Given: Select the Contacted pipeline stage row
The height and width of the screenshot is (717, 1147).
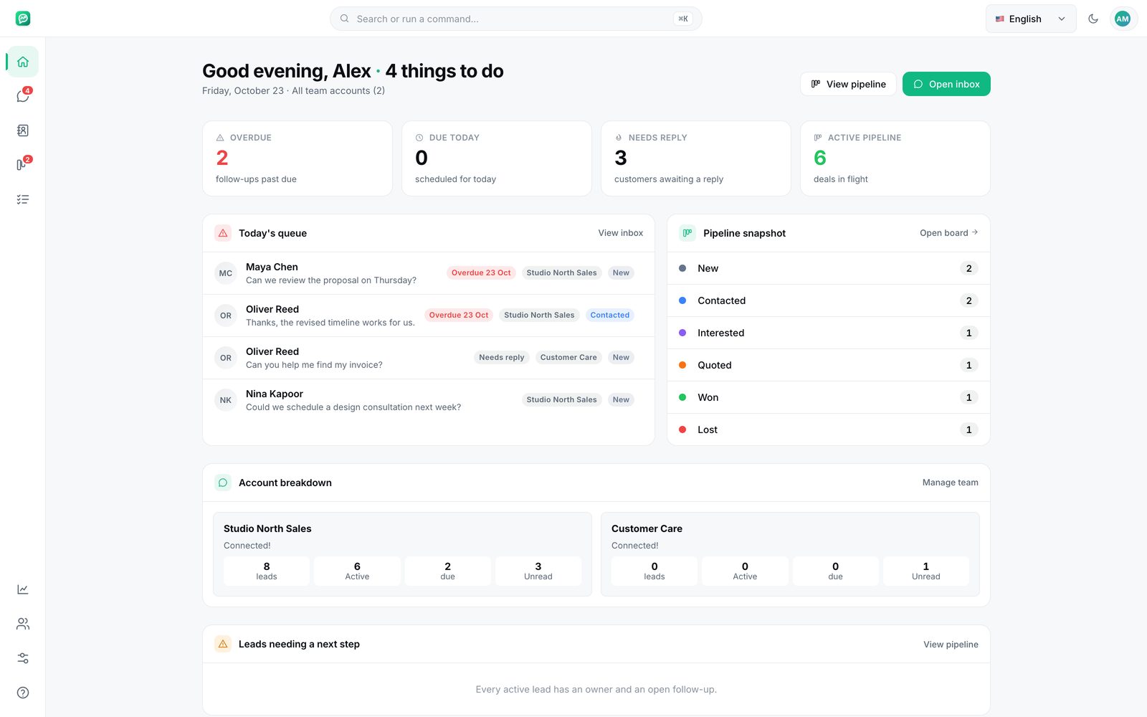Looking at the screenshot, I should click(x=829, y=300).
